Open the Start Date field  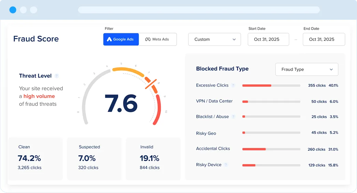pos(268,39)
